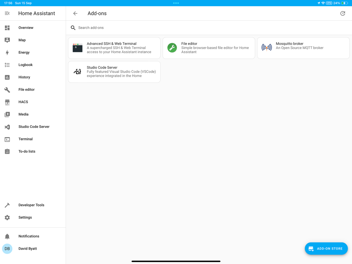Click the Settings gear icon
The width and height of the screenshot is (352, 264).
click(7, 218)
